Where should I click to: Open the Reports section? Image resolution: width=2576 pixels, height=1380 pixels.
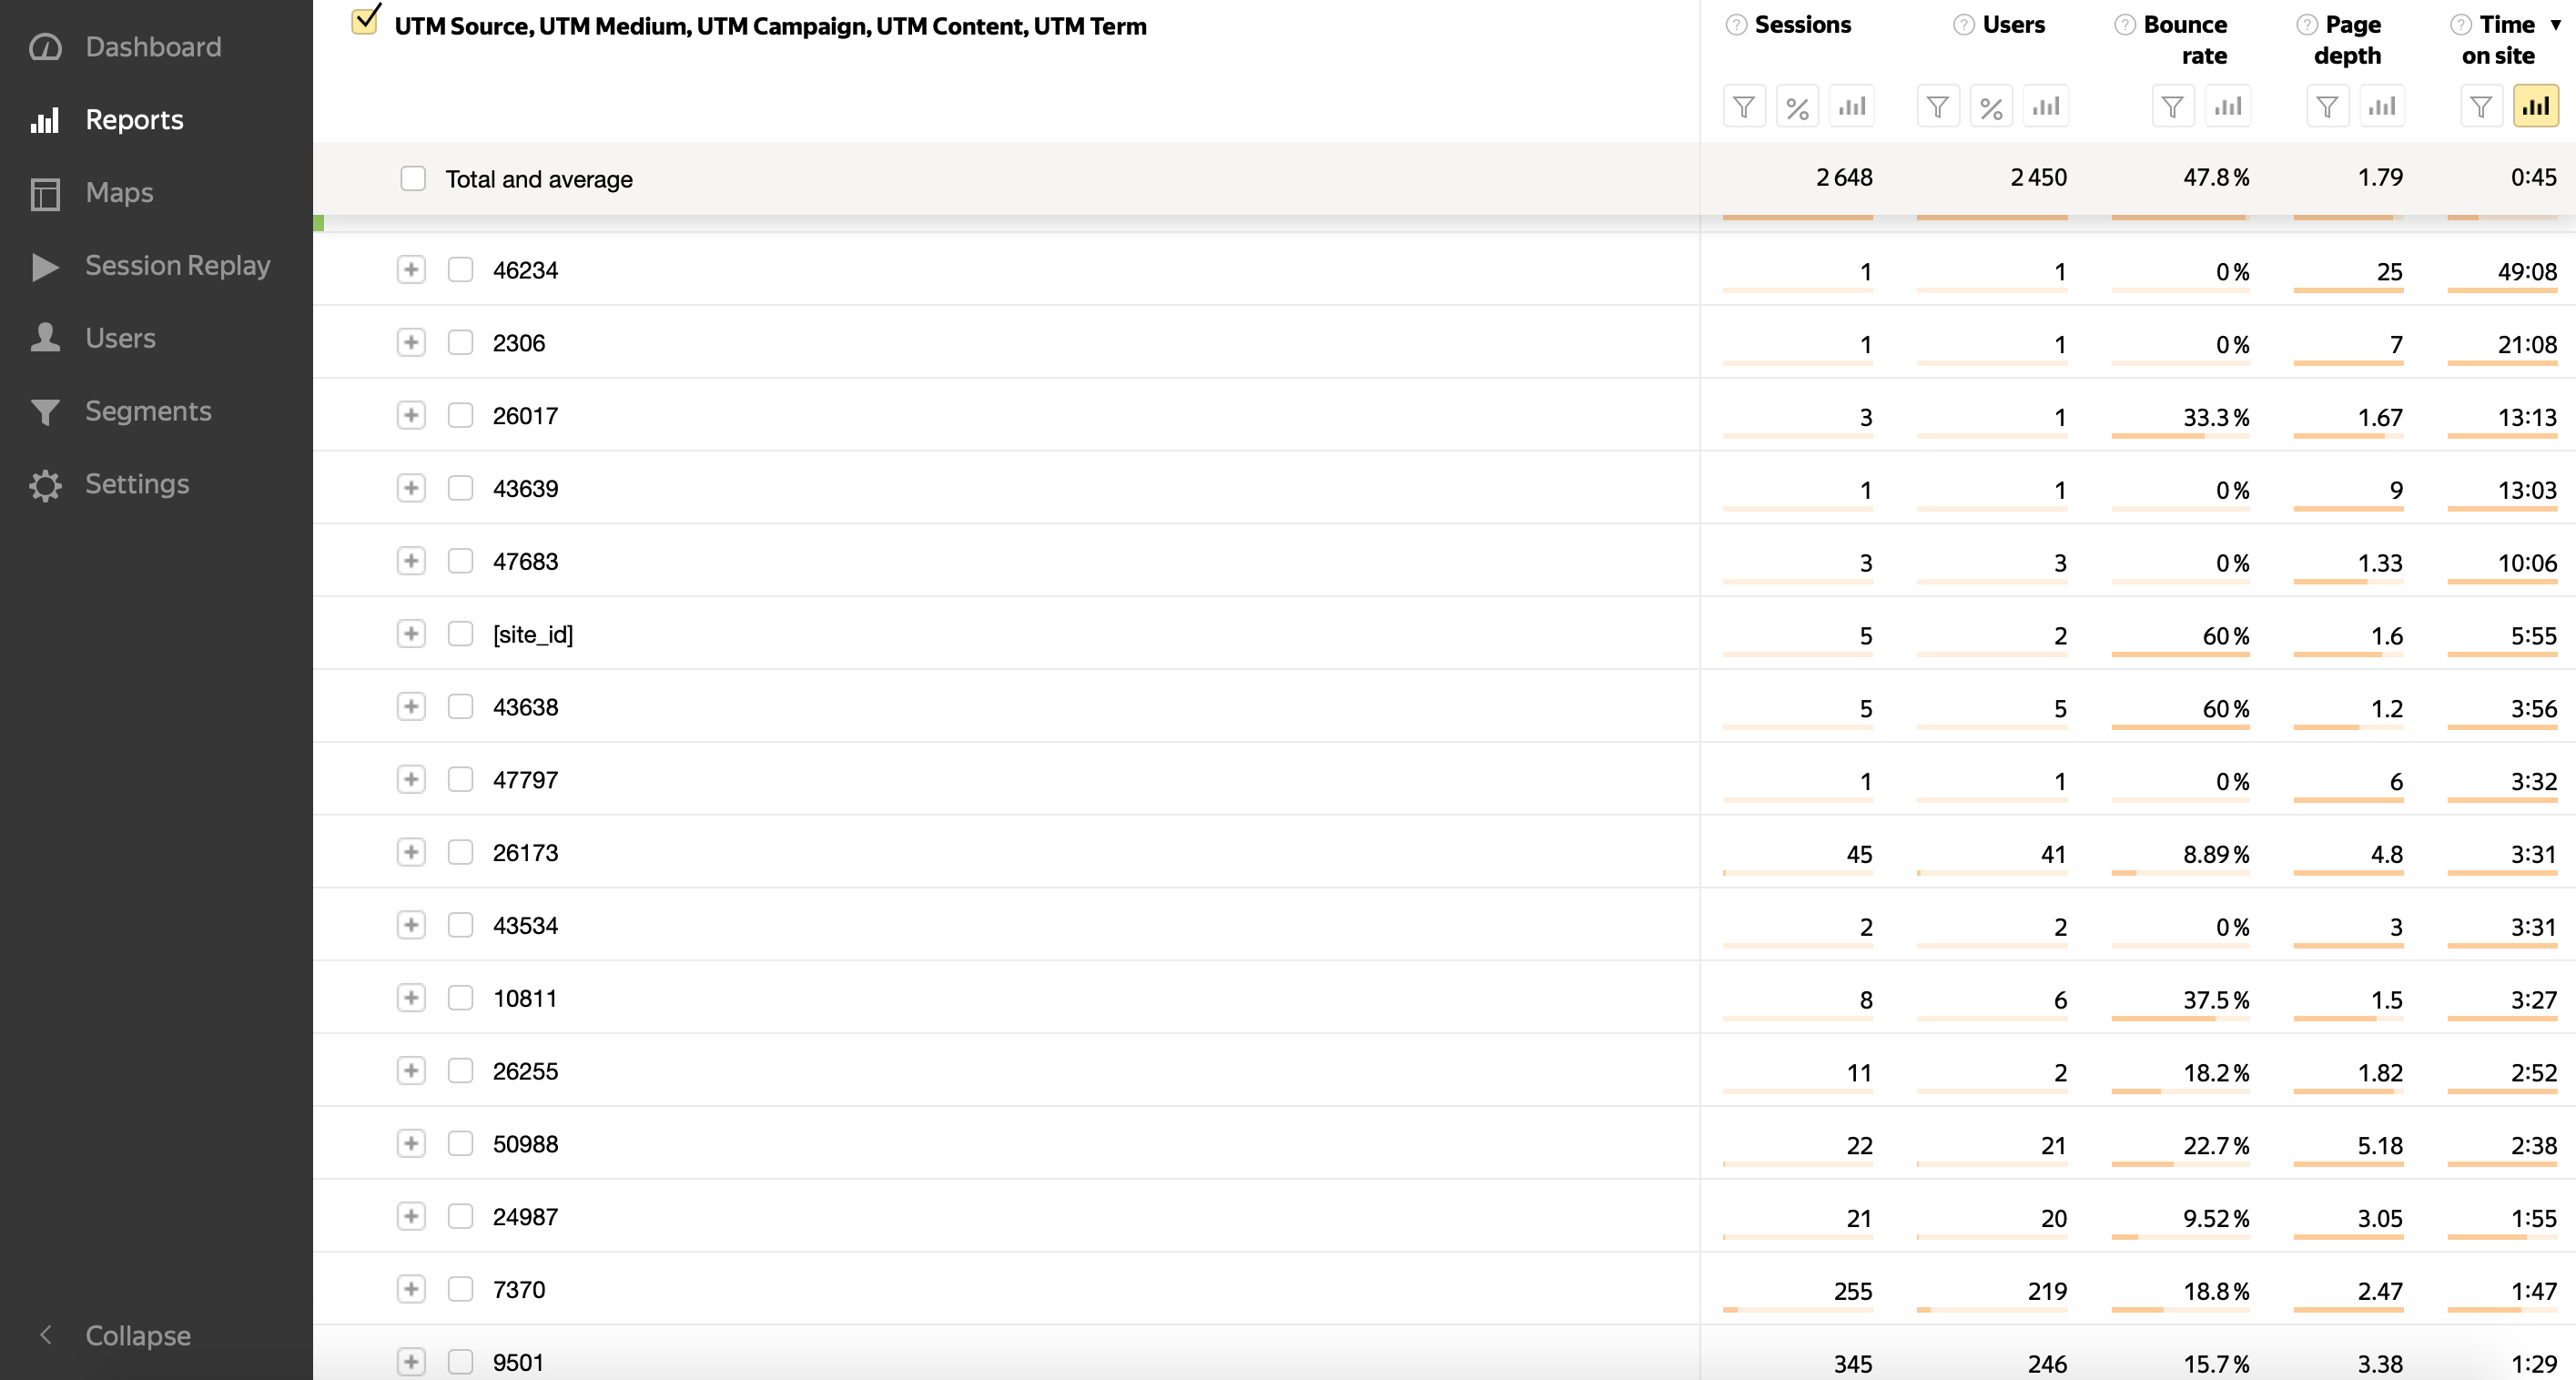(x=135, y=120)
